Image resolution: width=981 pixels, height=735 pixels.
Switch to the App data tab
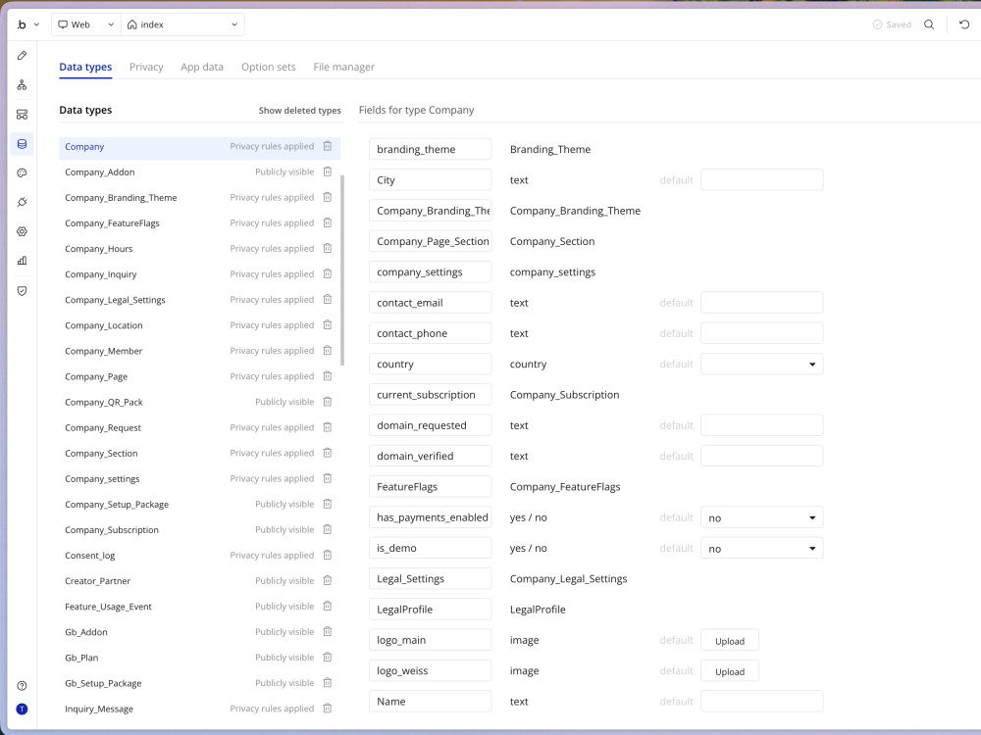pyautogui.click(x=202, y=67)
